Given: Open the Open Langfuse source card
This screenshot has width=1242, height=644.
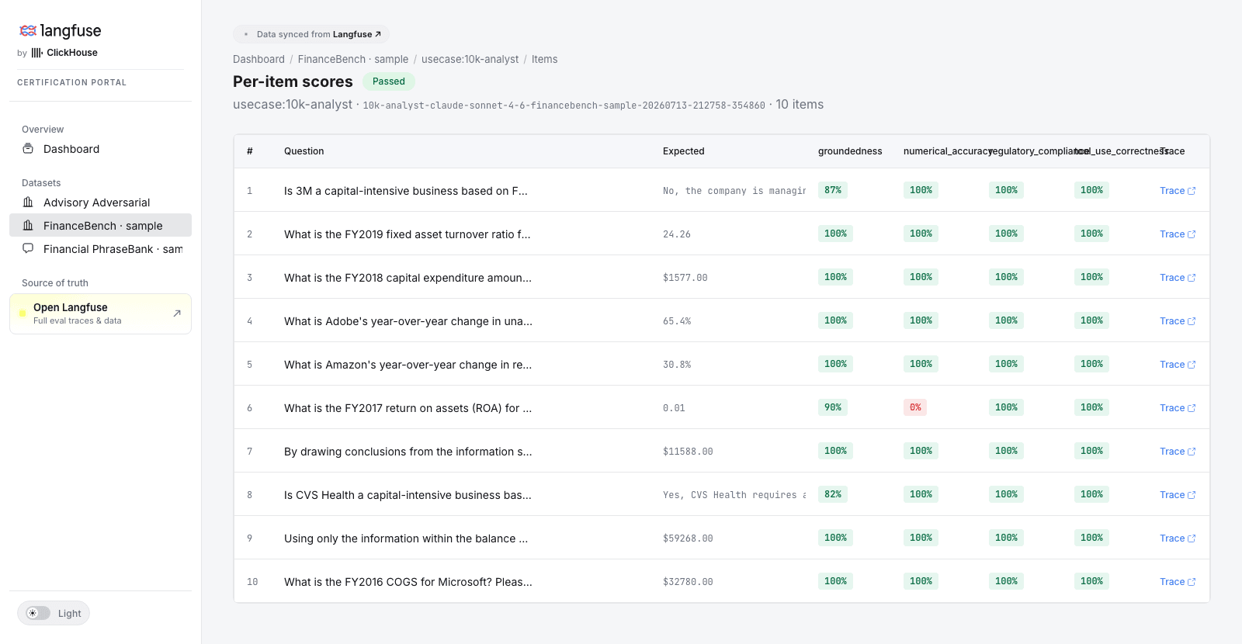Looking at the screenshot, I should pyautogui.click(x=100, y=313).
